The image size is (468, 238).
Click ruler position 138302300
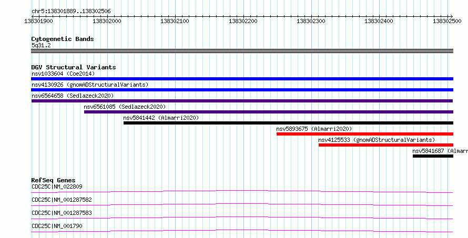point(311,21)
